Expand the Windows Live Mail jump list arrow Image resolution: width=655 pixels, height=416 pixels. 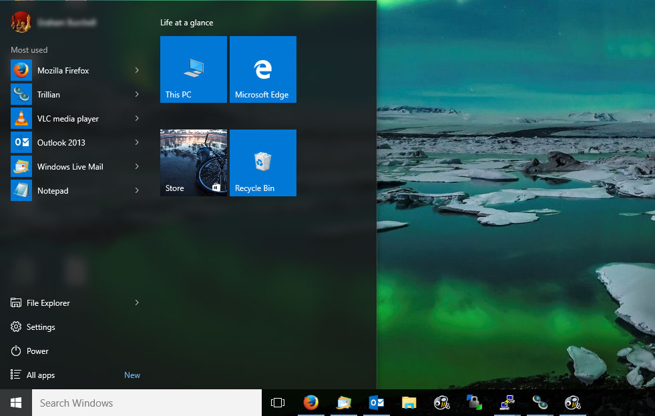pyautogui.click(x=137, y=167)
